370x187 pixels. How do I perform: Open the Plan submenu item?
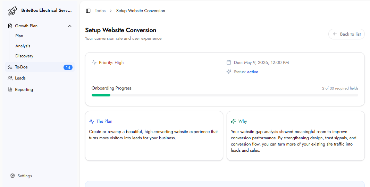click(x=19, y=36)
